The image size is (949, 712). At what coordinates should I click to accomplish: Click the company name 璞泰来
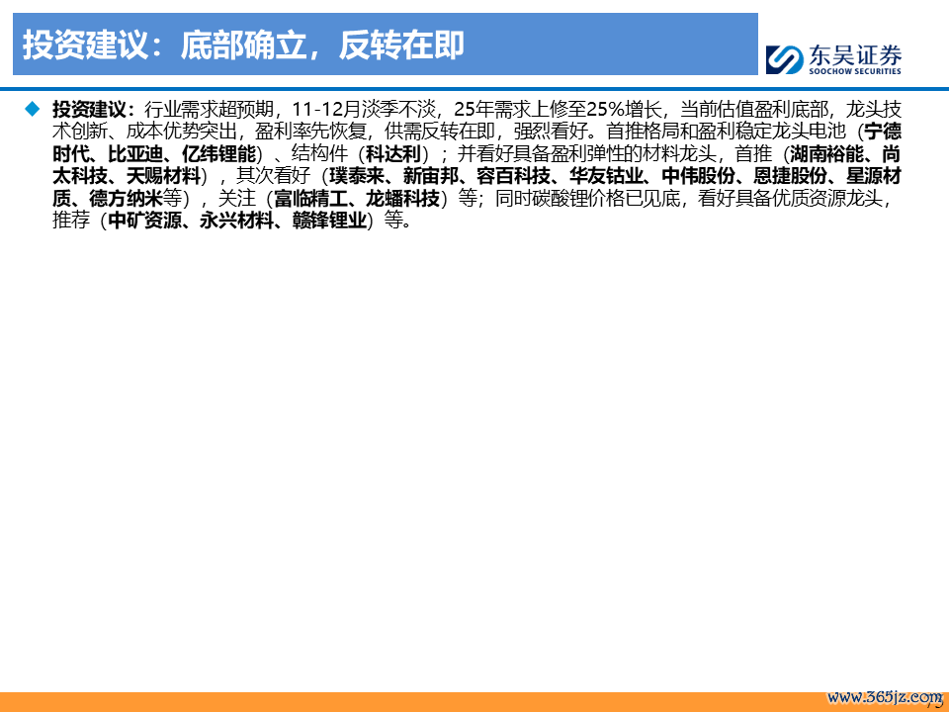coord(357,176)
